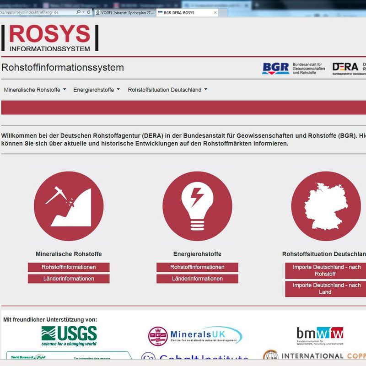Click the Rohstoffsituation Deutschland heading below map
Viewport: 366px width, 366px height.
point(324,254)
